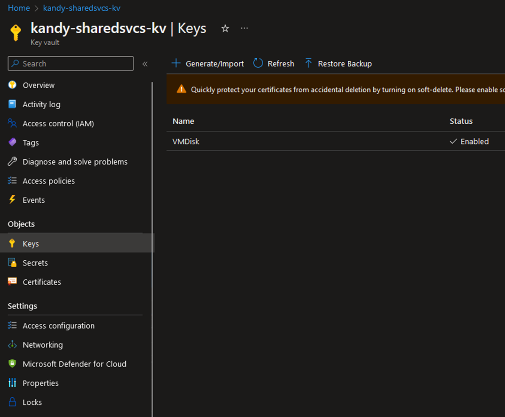Click the Events lightning bolt icon
505x417 pixels.
coord(12,200)
